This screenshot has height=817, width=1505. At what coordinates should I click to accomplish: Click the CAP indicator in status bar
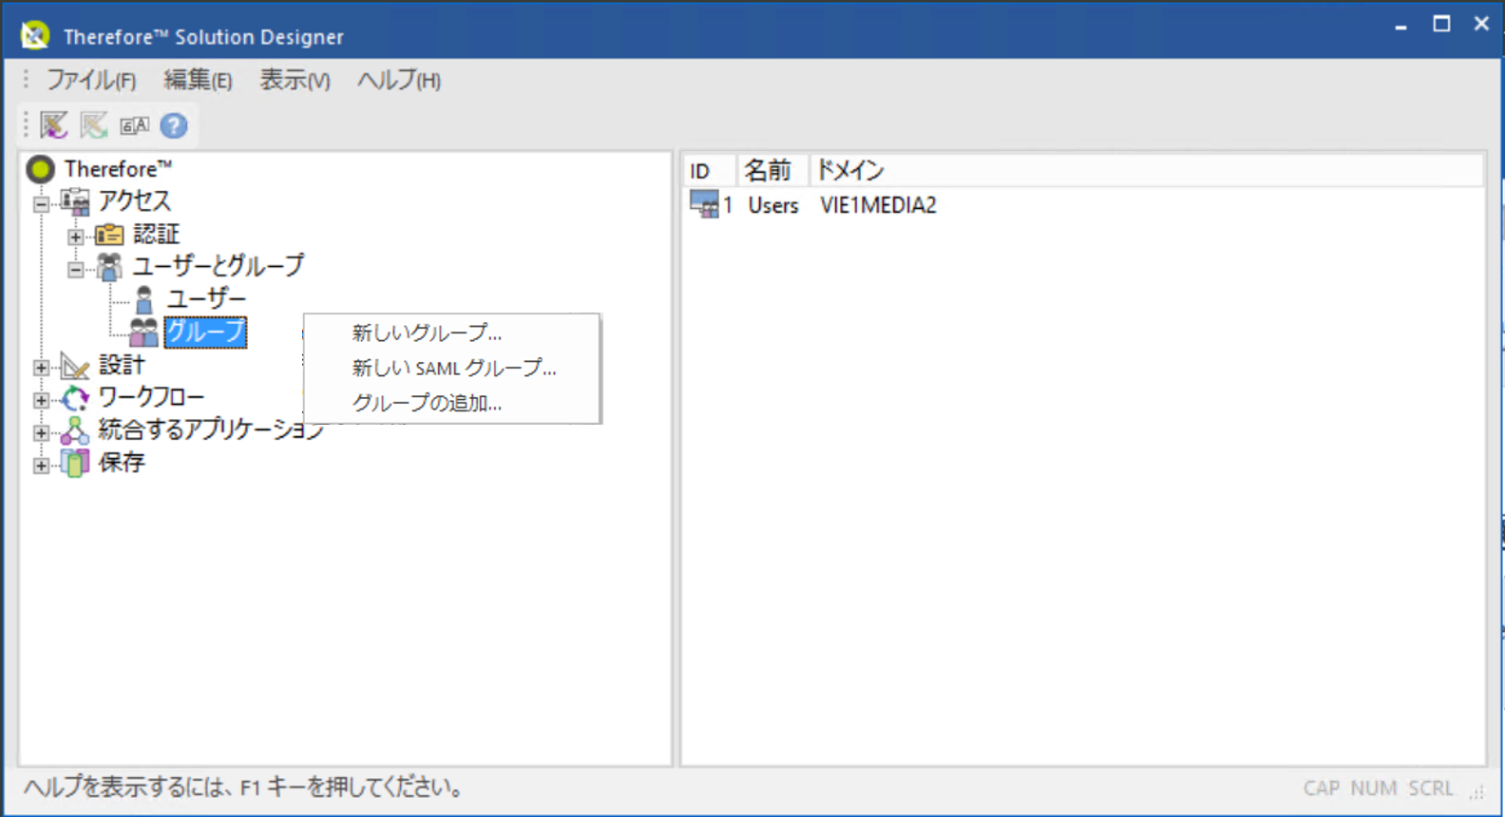tap(1321, 788)
